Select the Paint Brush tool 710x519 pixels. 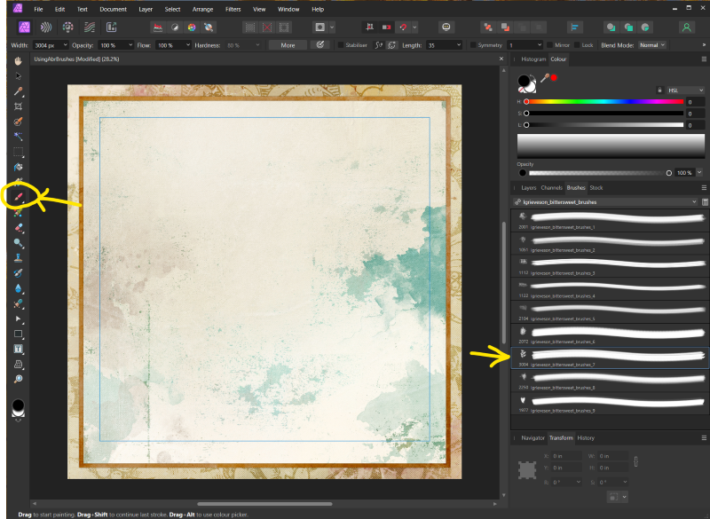(x=18, y=197)
